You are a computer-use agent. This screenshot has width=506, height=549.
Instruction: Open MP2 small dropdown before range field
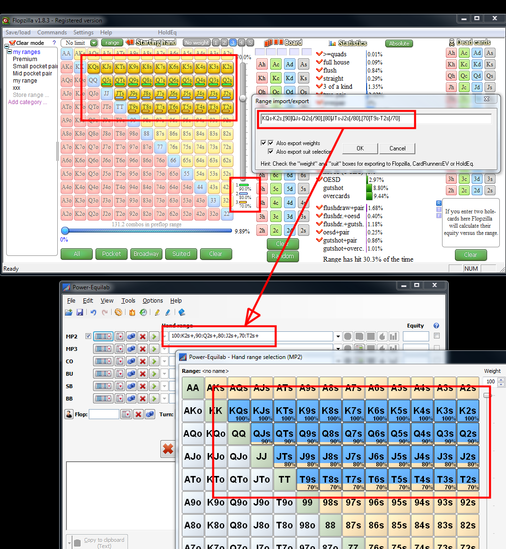pos(165,337)
